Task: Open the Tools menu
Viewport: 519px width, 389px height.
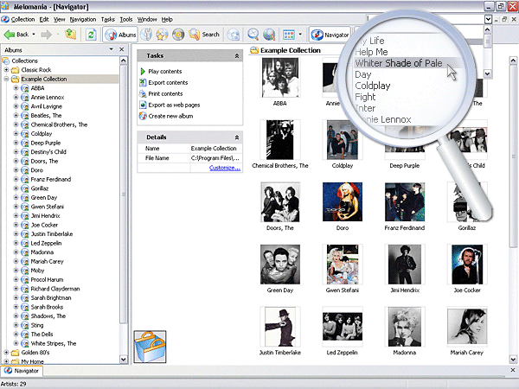Action: point(126,20)
